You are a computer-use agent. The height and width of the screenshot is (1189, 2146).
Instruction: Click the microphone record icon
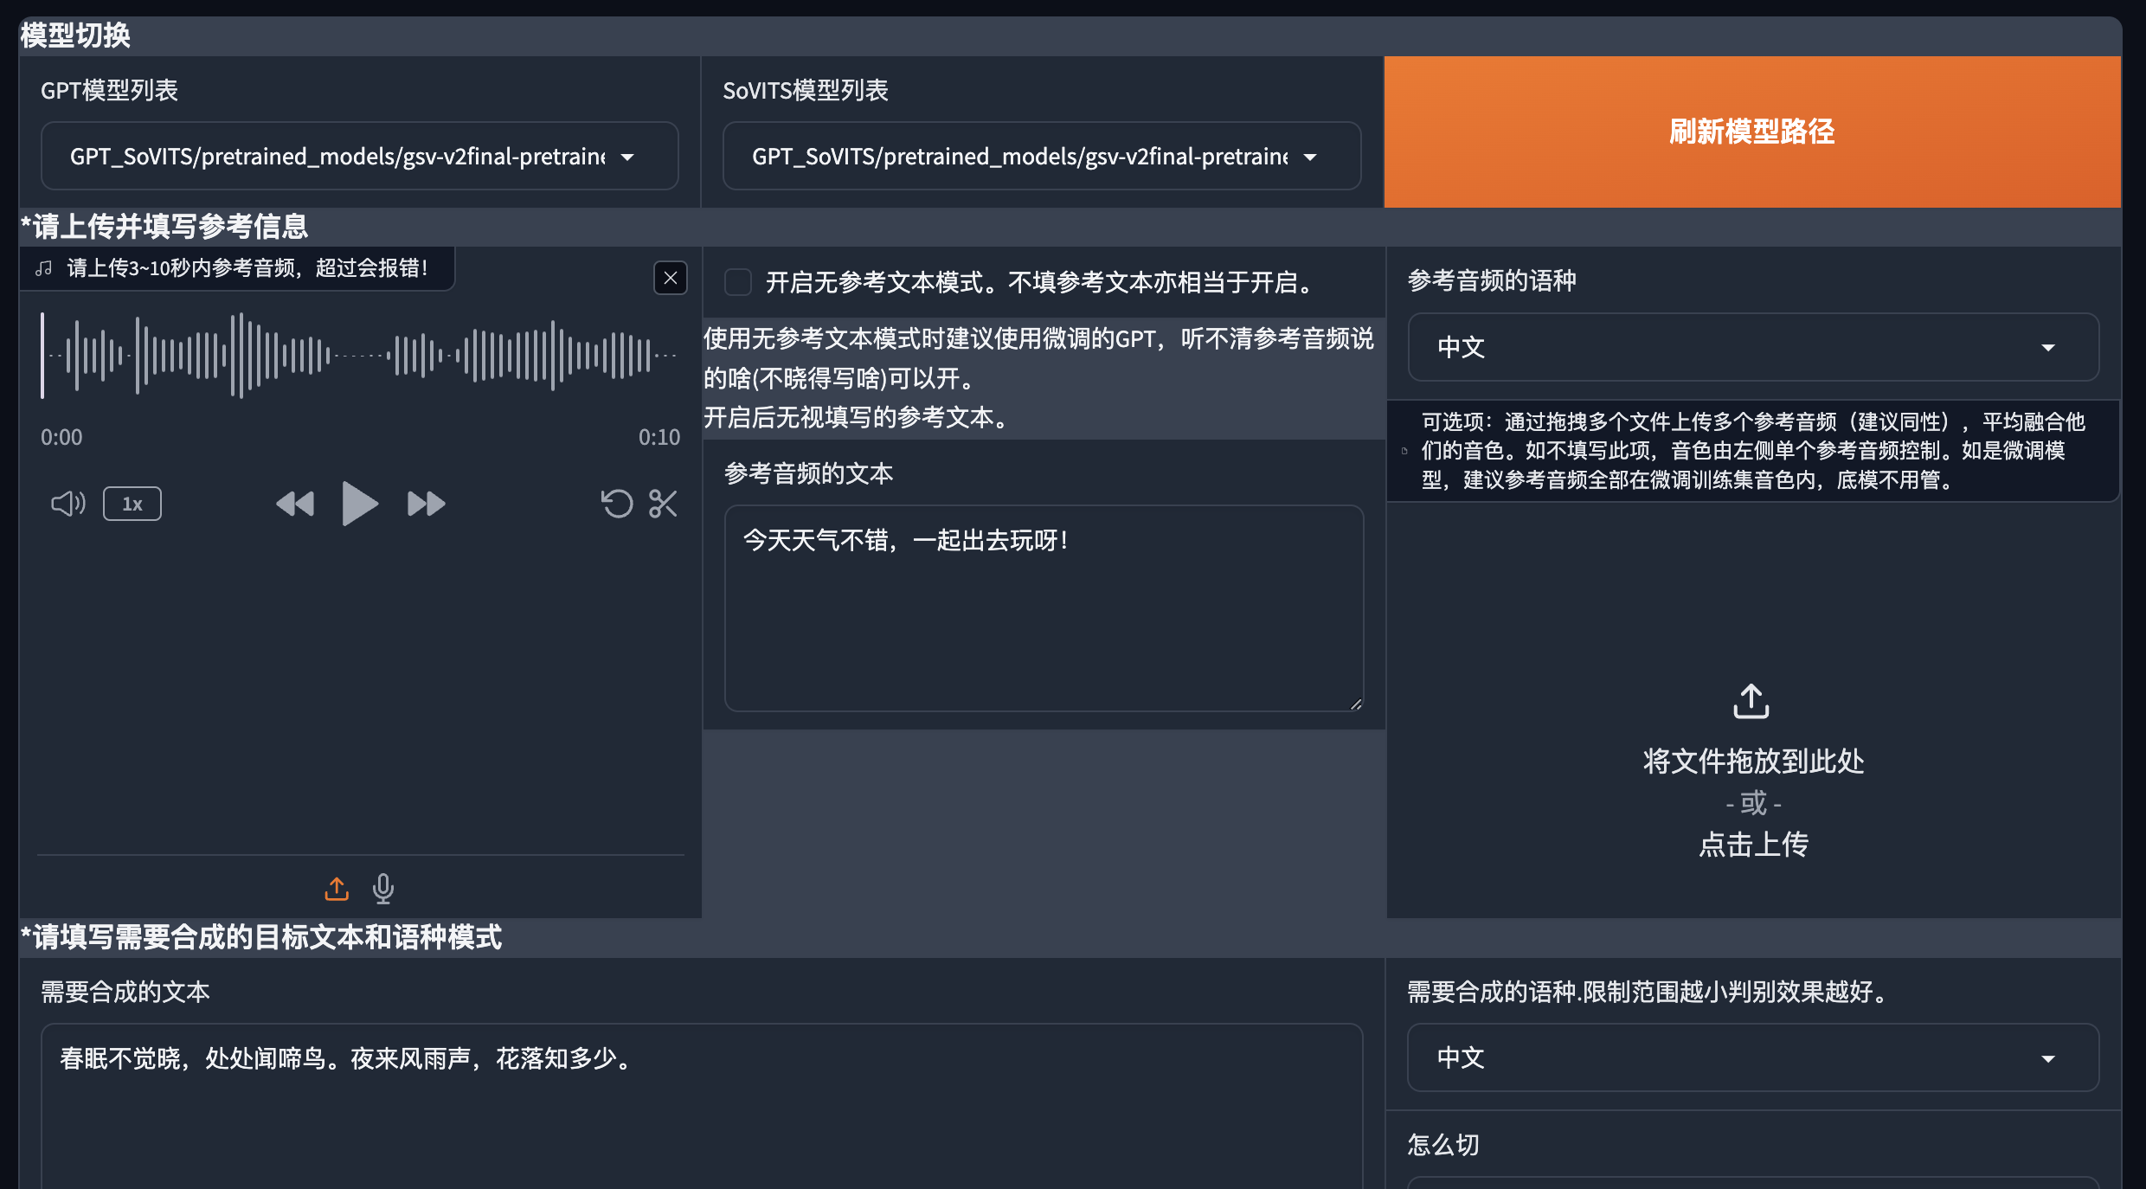pyautogui.click(x=383, y=889)
